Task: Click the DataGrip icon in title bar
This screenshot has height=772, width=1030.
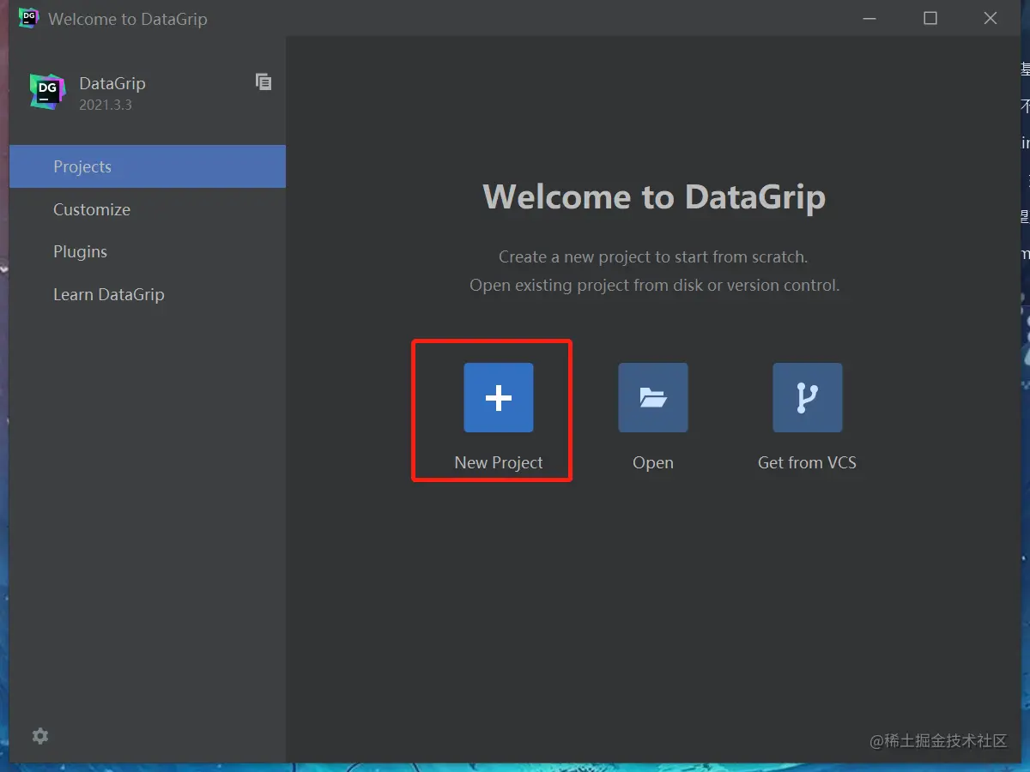Action: pos(28,18)
